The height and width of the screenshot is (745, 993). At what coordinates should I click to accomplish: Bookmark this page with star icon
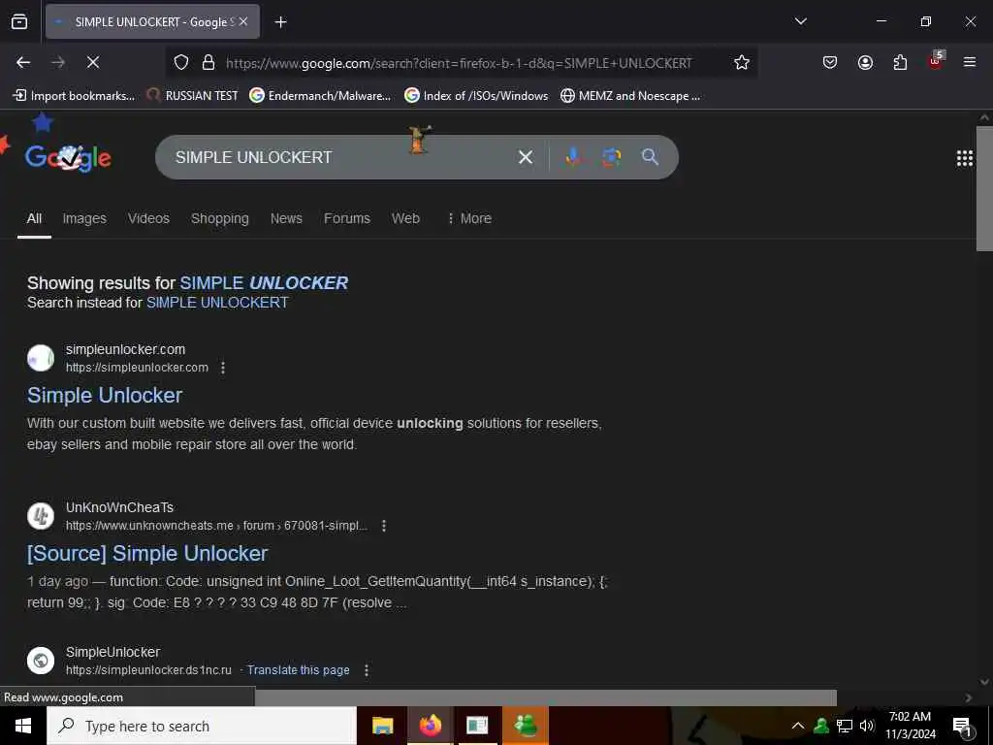click(x=742, y=62)
